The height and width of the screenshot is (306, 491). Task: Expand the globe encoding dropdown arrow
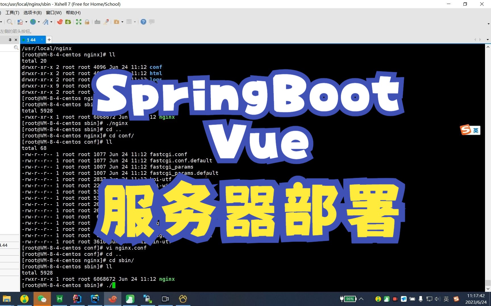(x=39, y=22)
